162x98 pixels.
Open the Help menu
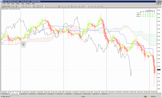pyautogui.click(x=33, y=4)
